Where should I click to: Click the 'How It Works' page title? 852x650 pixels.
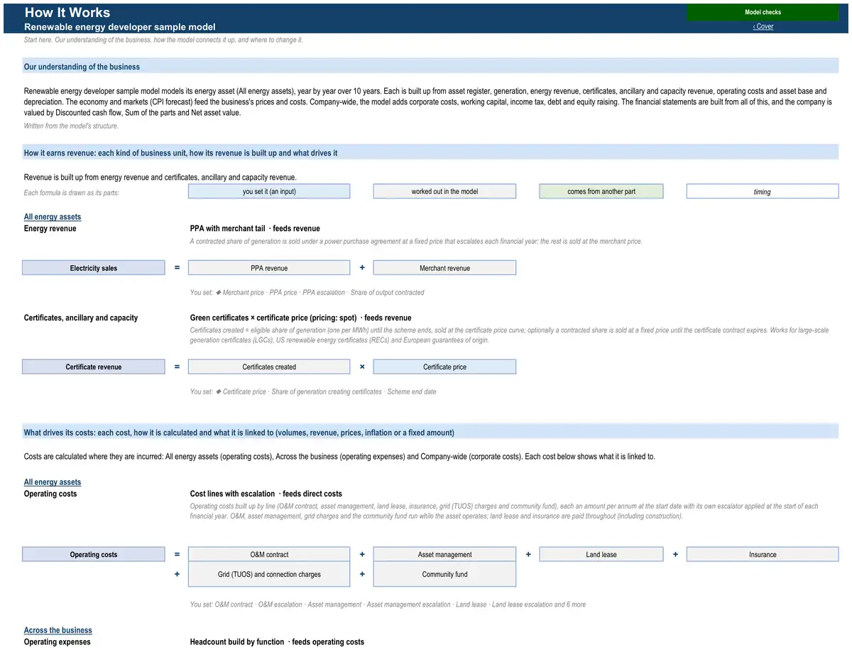[x=67, y=12]
